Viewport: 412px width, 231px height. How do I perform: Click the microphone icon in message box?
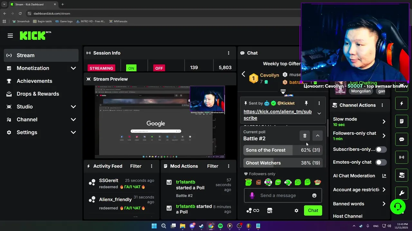252,195
